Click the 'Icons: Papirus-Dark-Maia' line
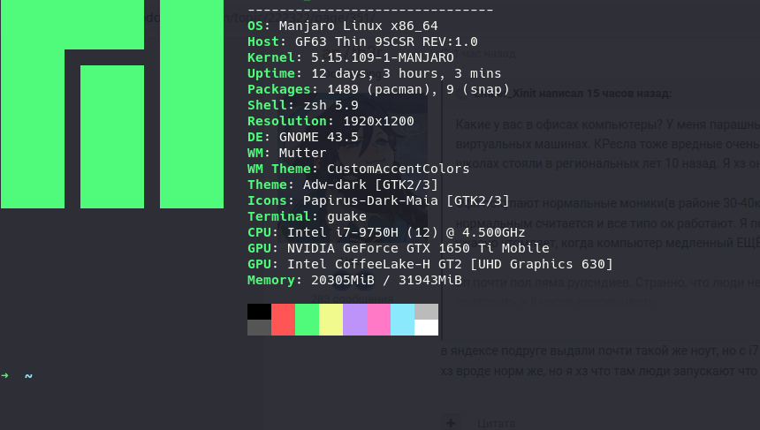 (x=378, y=200)
